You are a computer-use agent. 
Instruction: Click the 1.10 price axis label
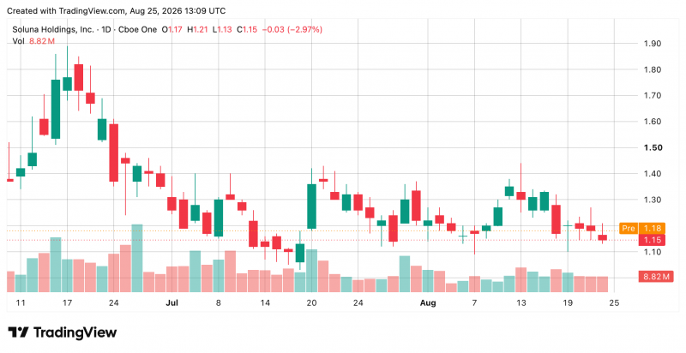point(653,252)
